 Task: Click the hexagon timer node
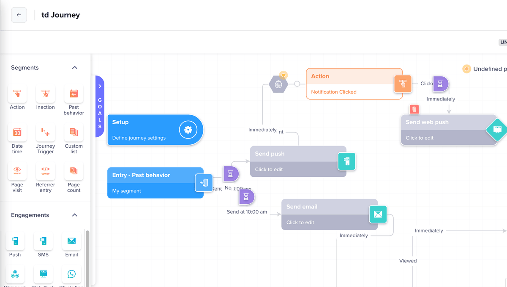tap(278, 84)
